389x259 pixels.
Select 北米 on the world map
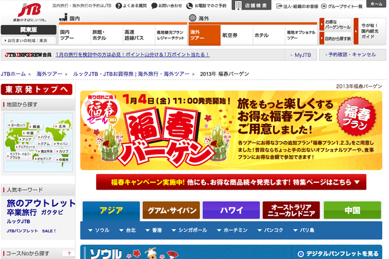click(61, 126)
